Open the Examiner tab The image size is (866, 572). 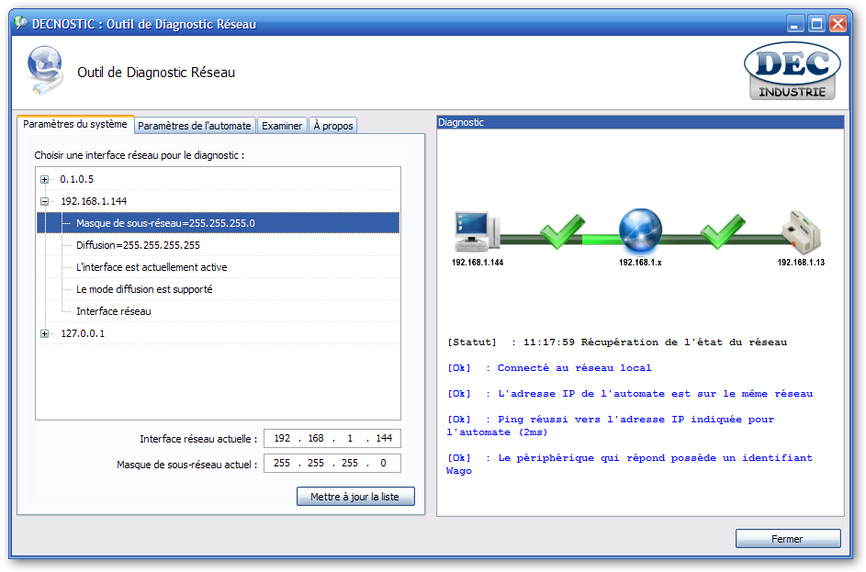282,126
